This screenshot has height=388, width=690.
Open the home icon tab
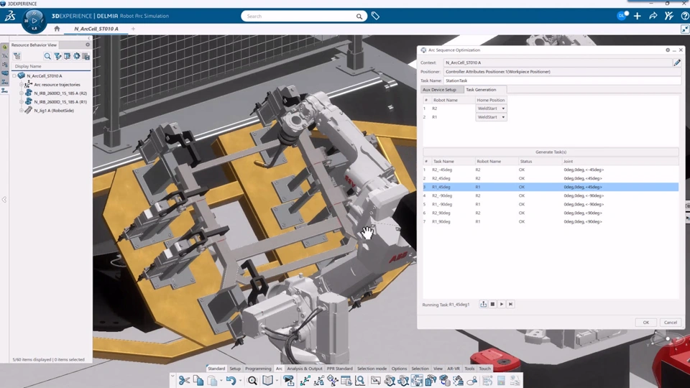[57, 29]
